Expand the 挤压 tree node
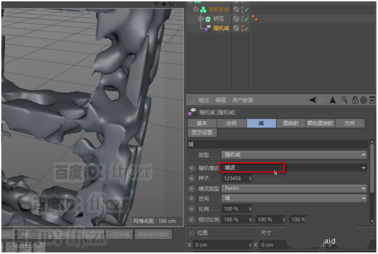The image size is (378, 254). [x=201, y=19]
